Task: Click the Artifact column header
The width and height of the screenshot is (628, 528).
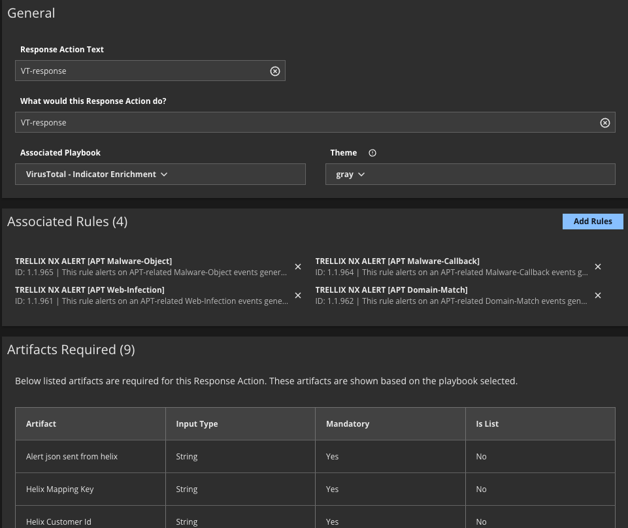Action: click(91, 424)
